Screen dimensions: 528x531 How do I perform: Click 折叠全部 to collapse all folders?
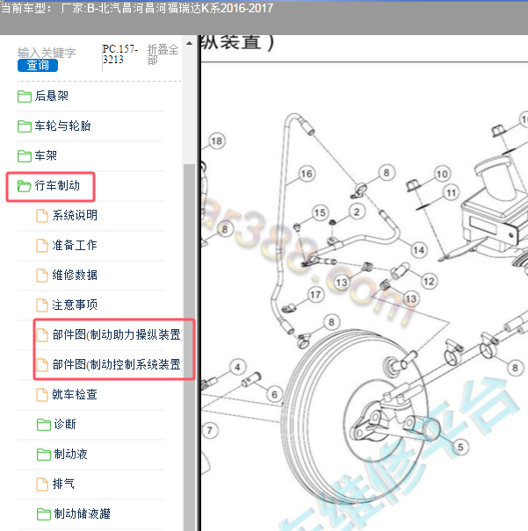coord(163,54)
